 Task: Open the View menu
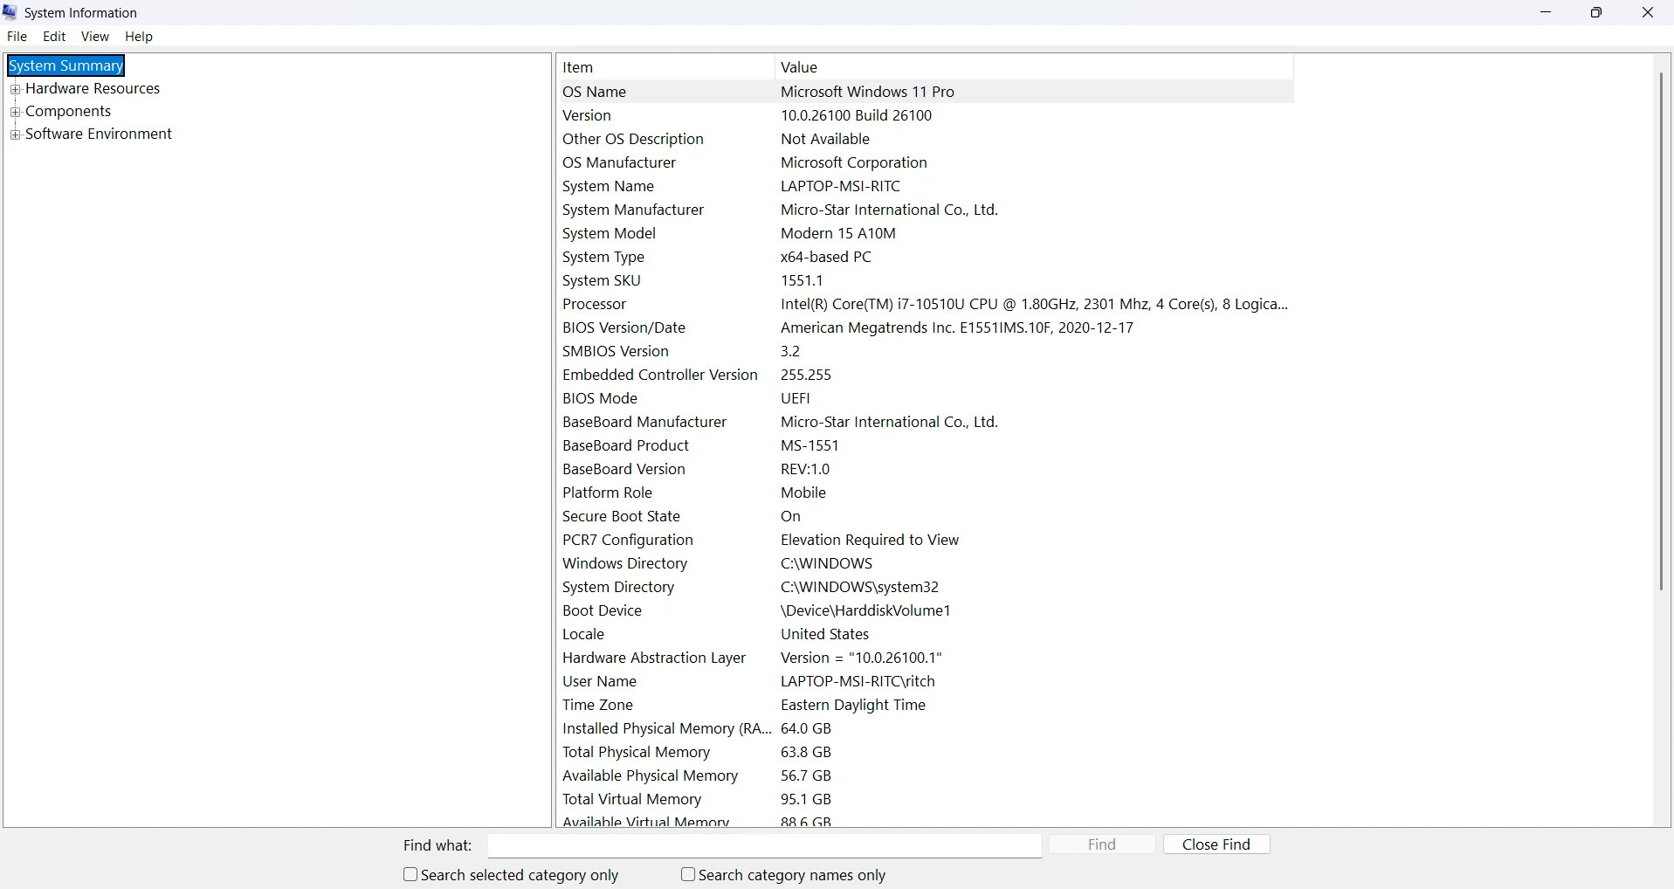[x=94, y=37]
